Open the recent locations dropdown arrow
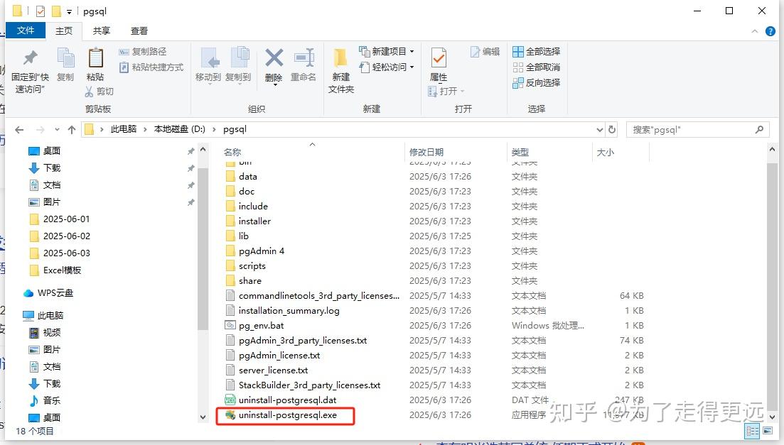 [57, 130]
